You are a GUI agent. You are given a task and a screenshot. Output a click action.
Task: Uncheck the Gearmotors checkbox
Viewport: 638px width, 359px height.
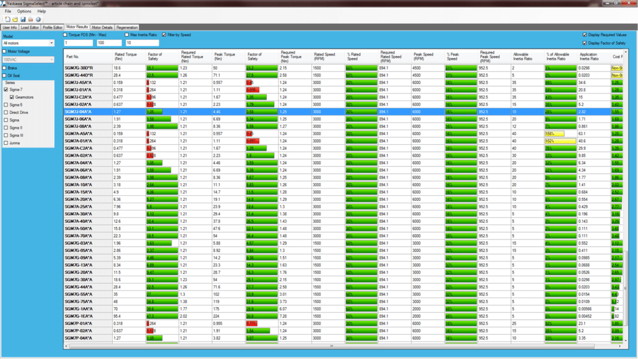12,97
